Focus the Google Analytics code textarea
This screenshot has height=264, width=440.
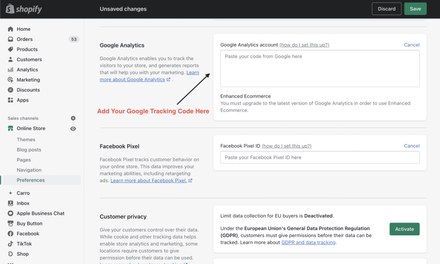[x=320, y=68]
